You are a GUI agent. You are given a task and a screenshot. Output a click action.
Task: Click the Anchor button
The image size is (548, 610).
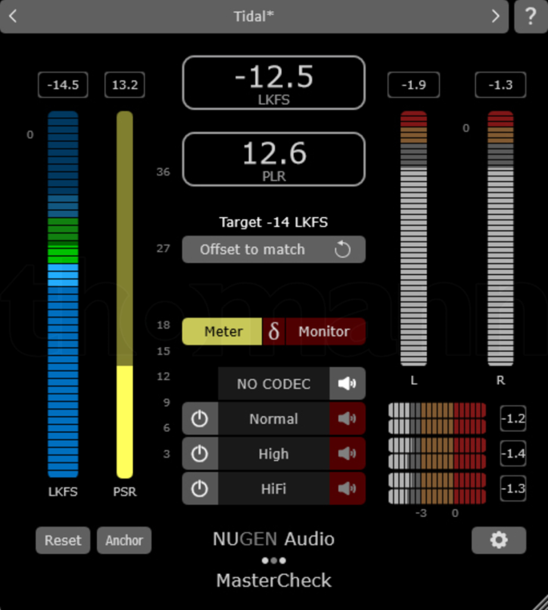124,540
